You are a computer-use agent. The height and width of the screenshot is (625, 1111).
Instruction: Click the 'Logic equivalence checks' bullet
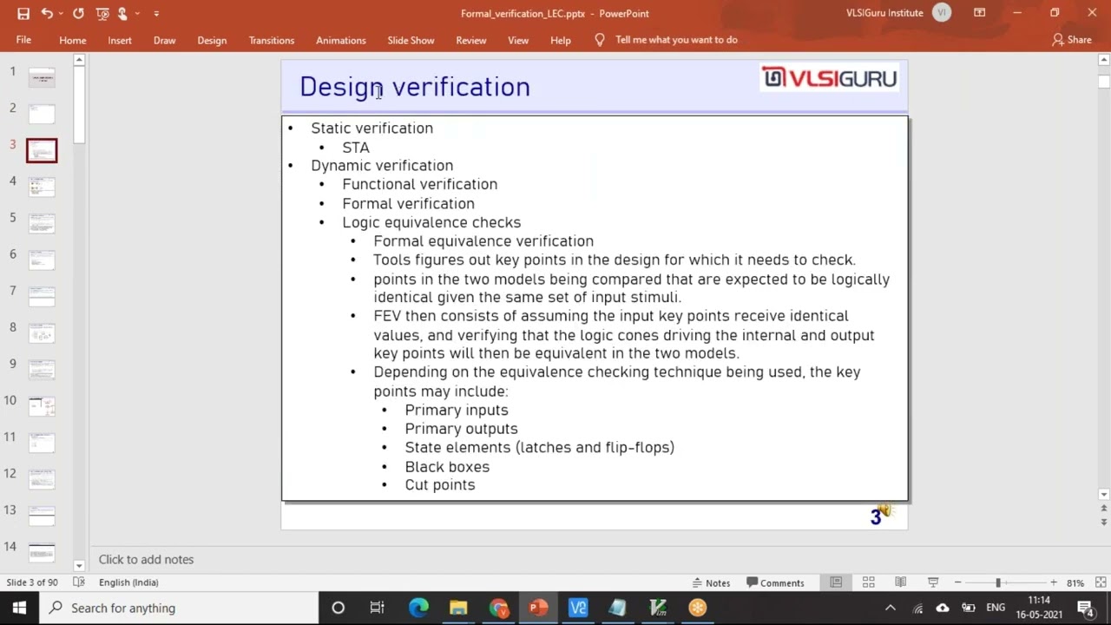431,222
